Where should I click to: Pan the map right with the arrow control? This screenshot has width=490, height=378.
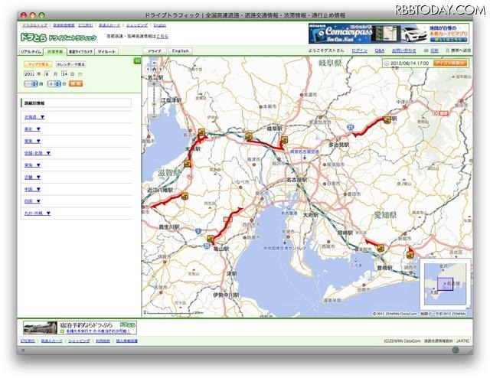click(x=160, y=69)
